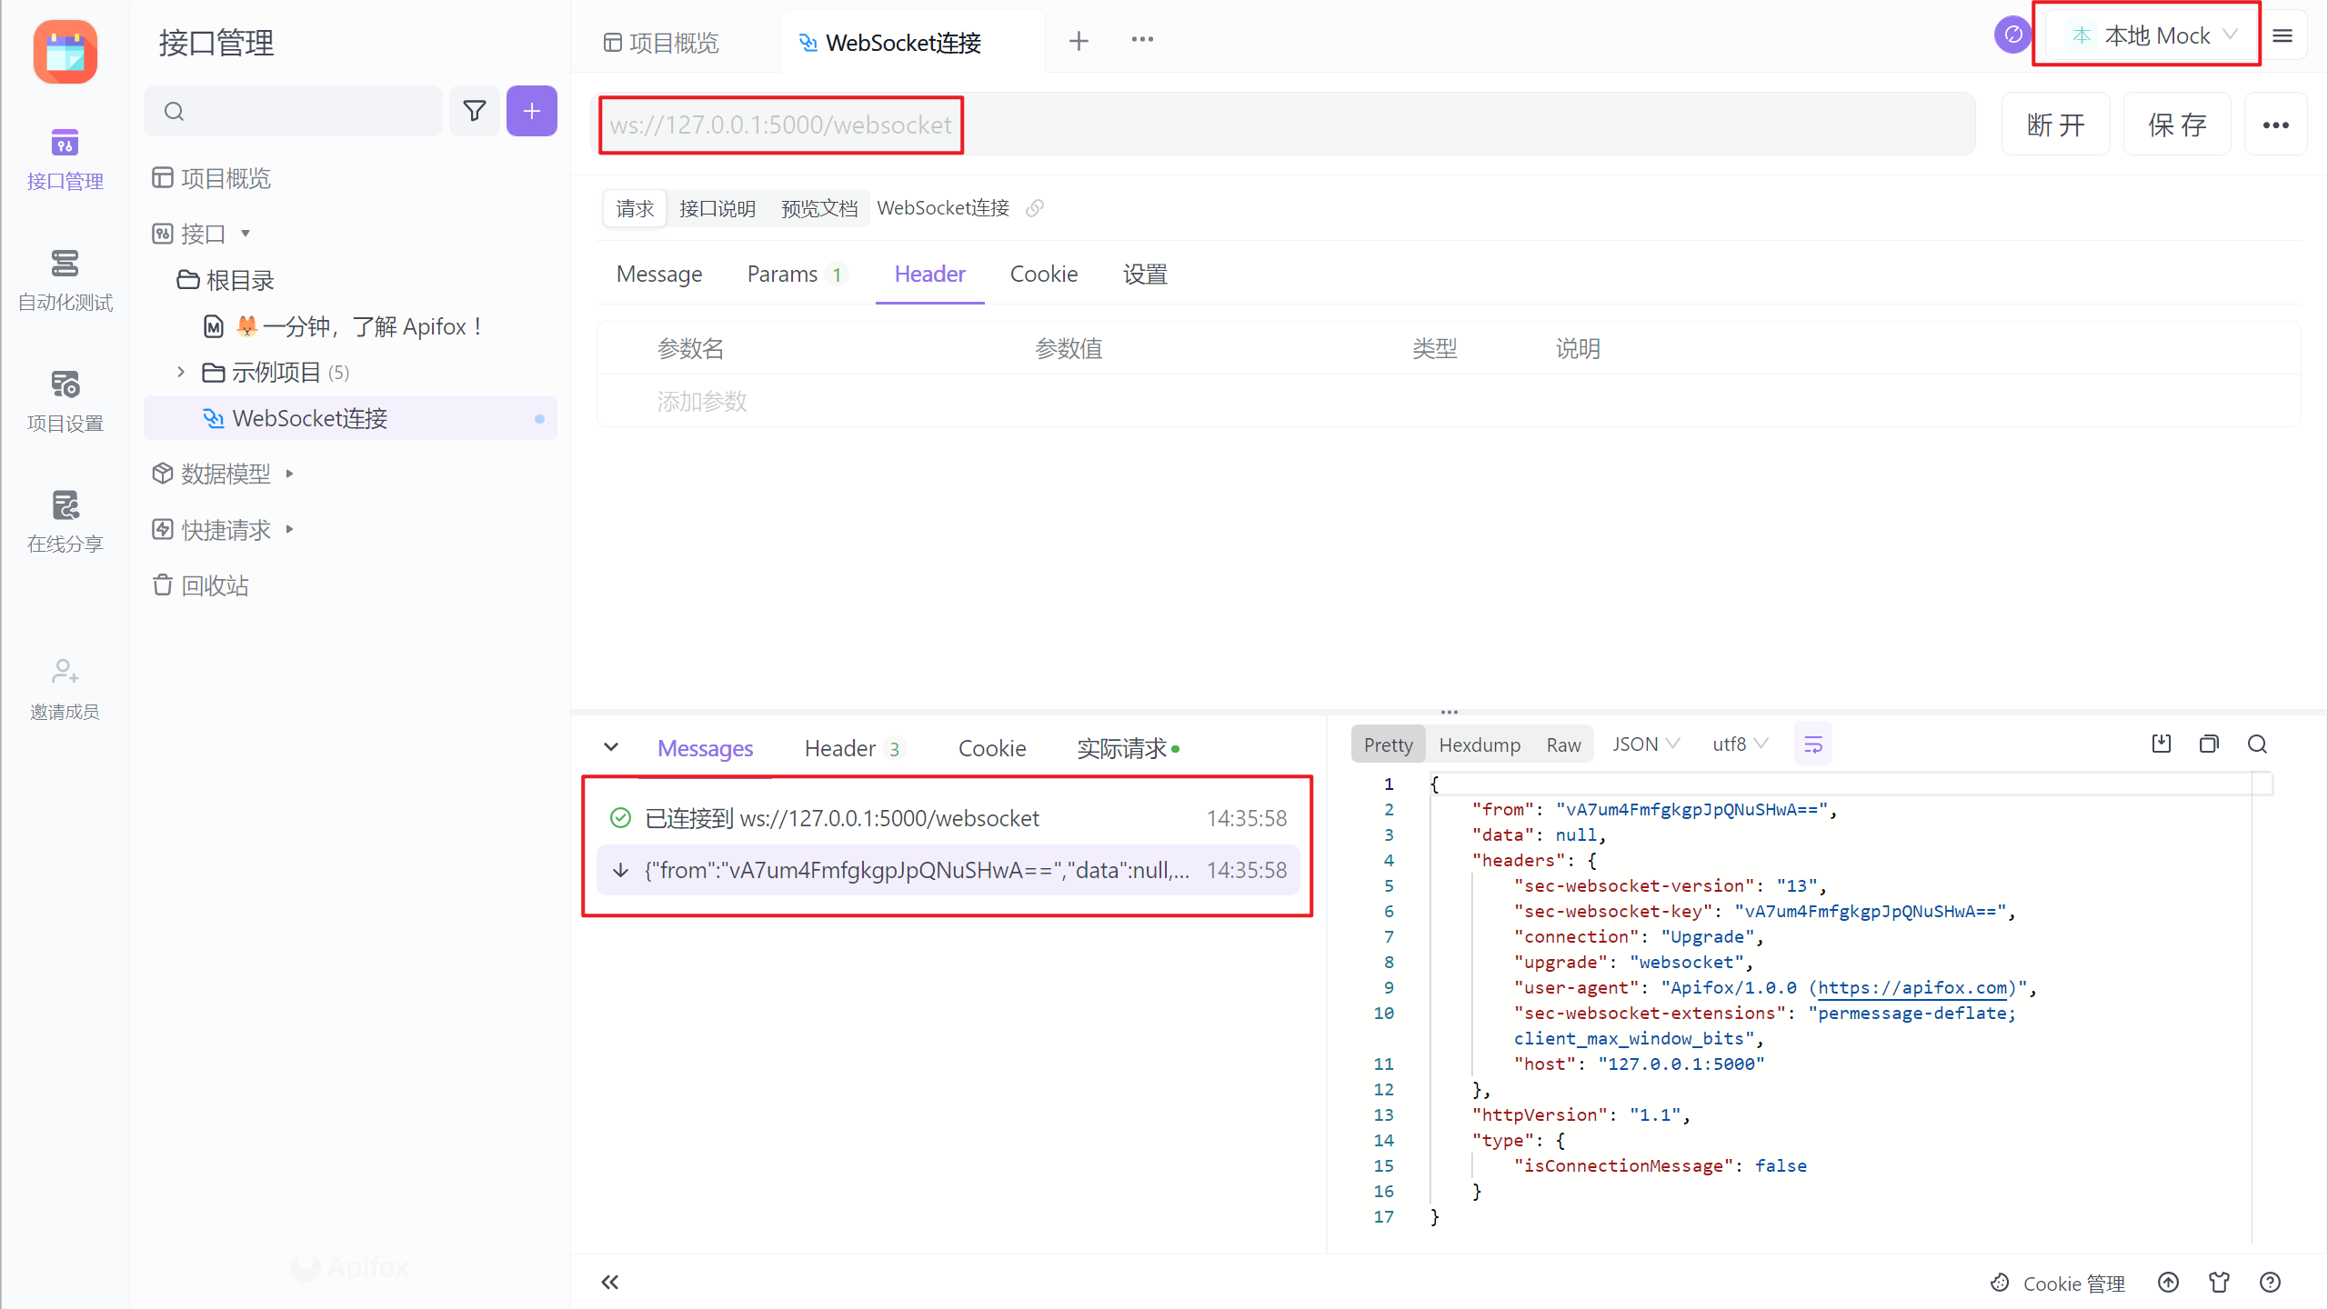
Task: Open Cookie 管理 at the bottom
Action: point(2072,1283)
